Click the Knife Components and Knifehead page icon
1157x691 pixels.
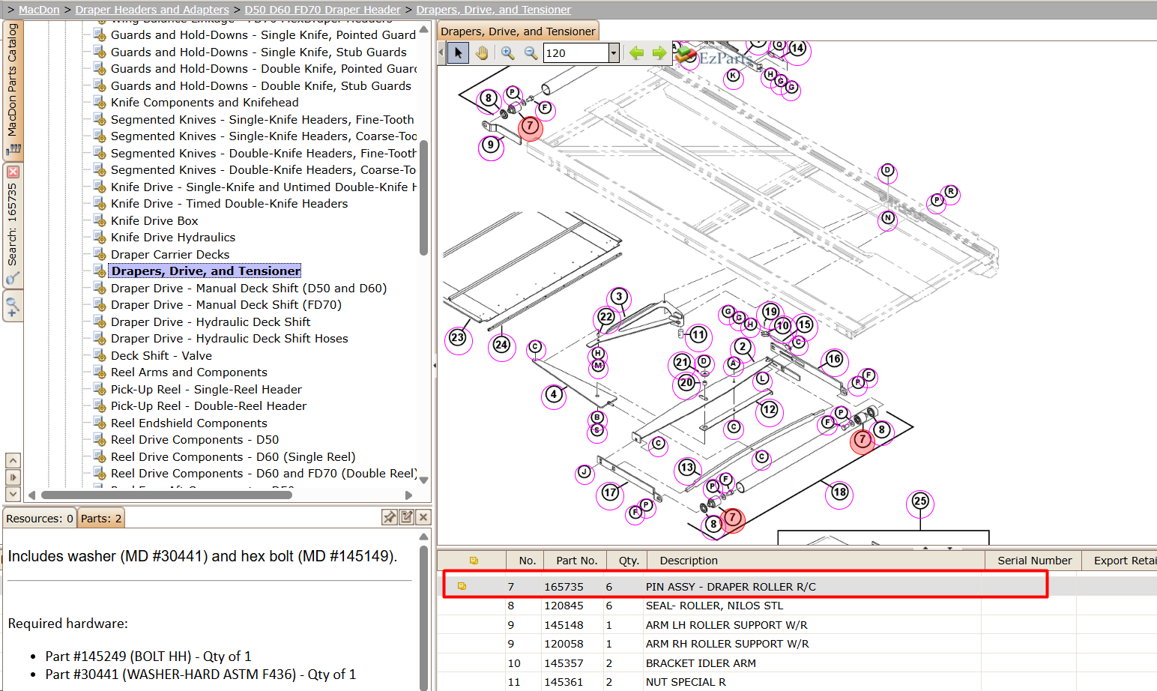click(99, 102)
